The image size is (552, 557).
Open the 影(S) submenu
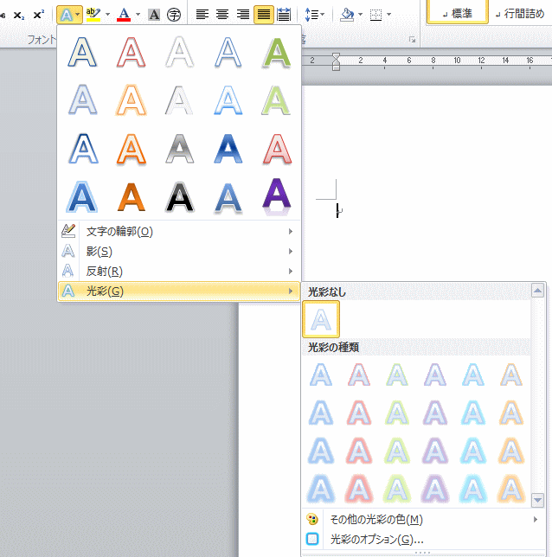179,252
